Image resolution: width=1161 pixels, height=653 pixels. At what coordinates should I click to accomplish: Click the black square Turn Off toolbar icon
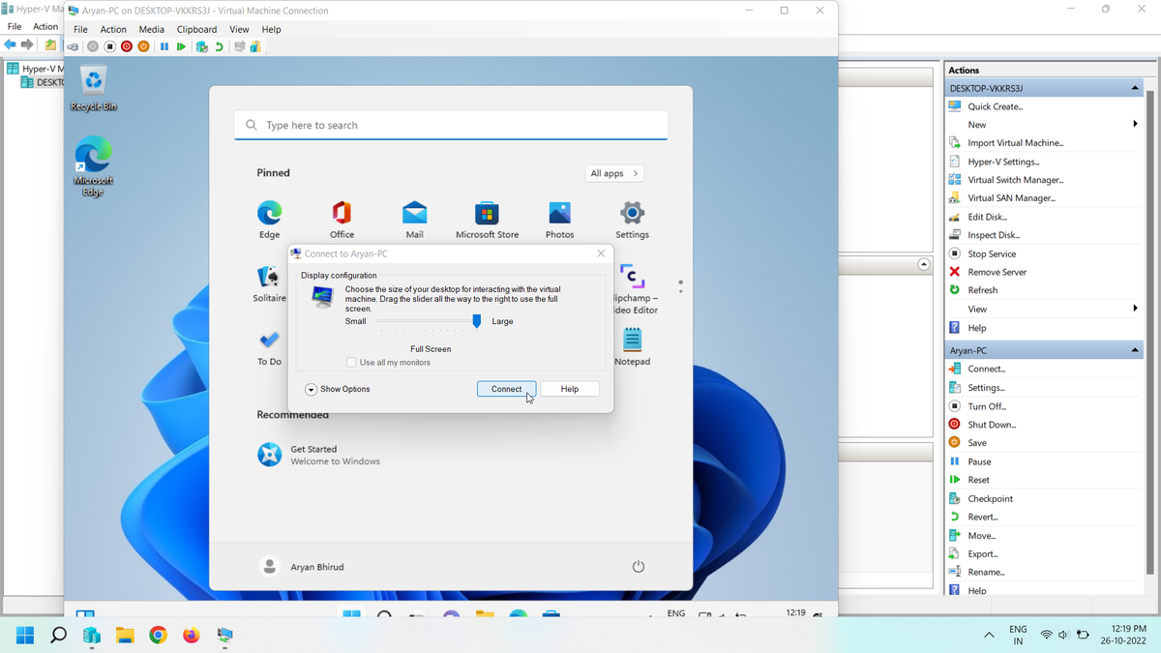click(109, 46)
